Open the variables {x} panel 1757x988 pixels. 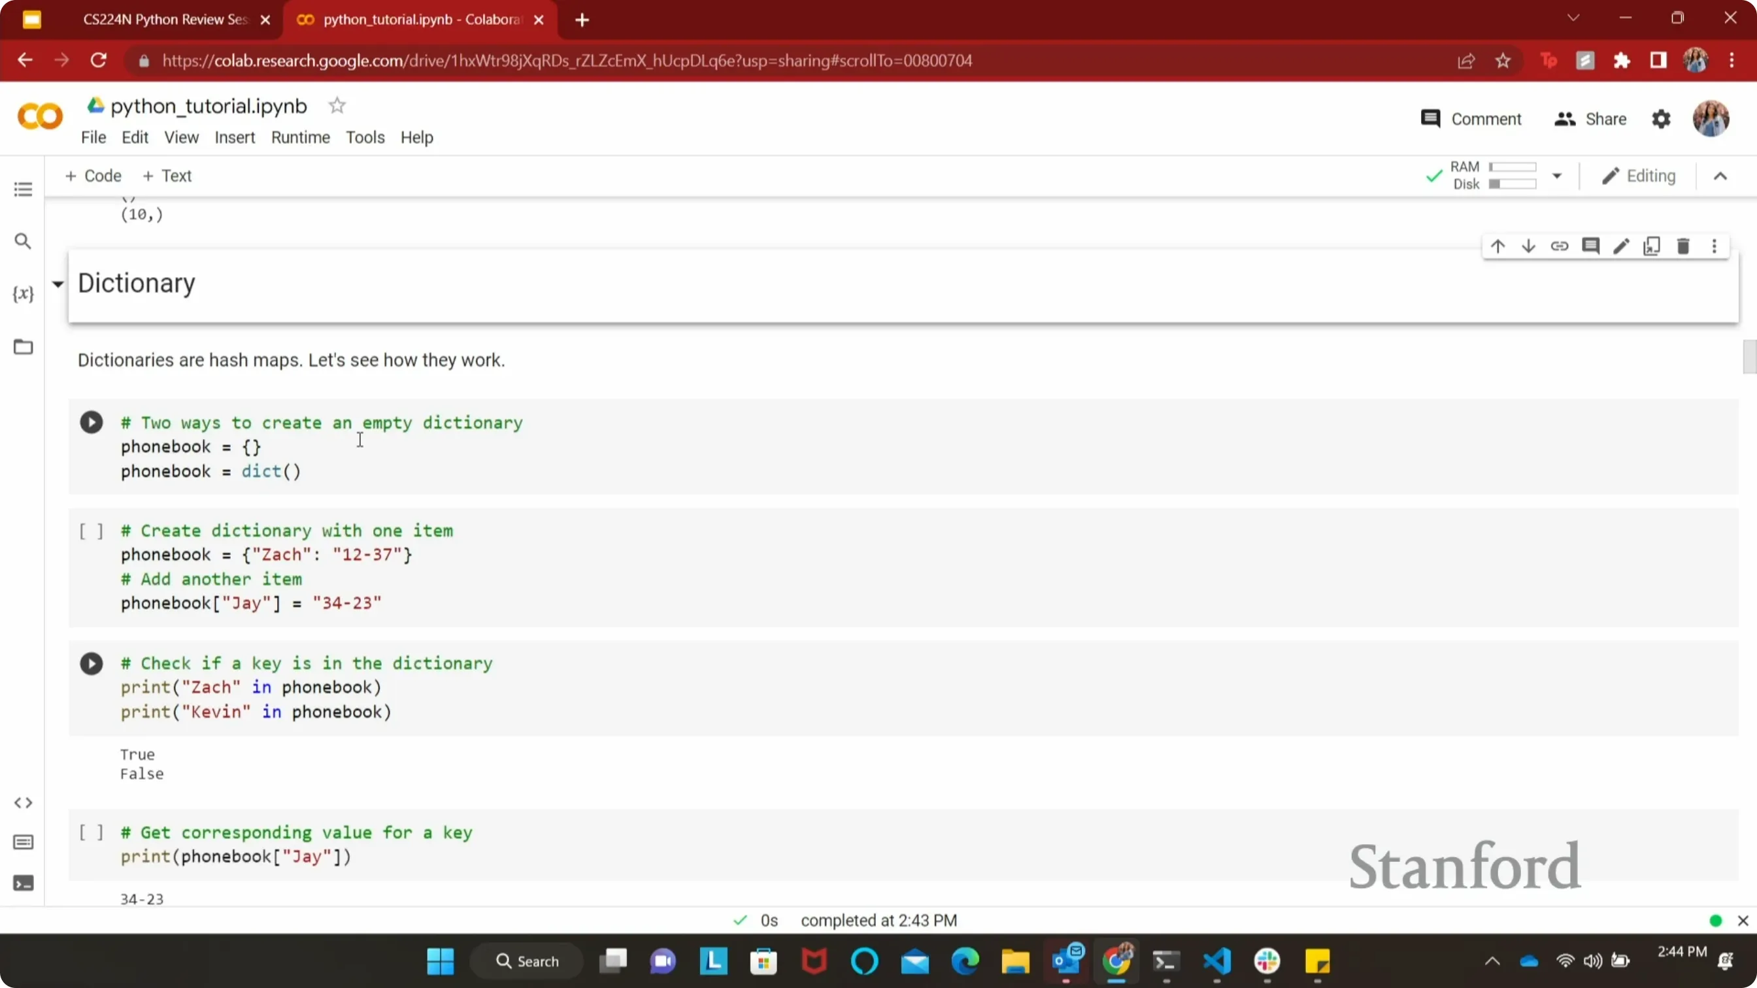click(23, 294)
